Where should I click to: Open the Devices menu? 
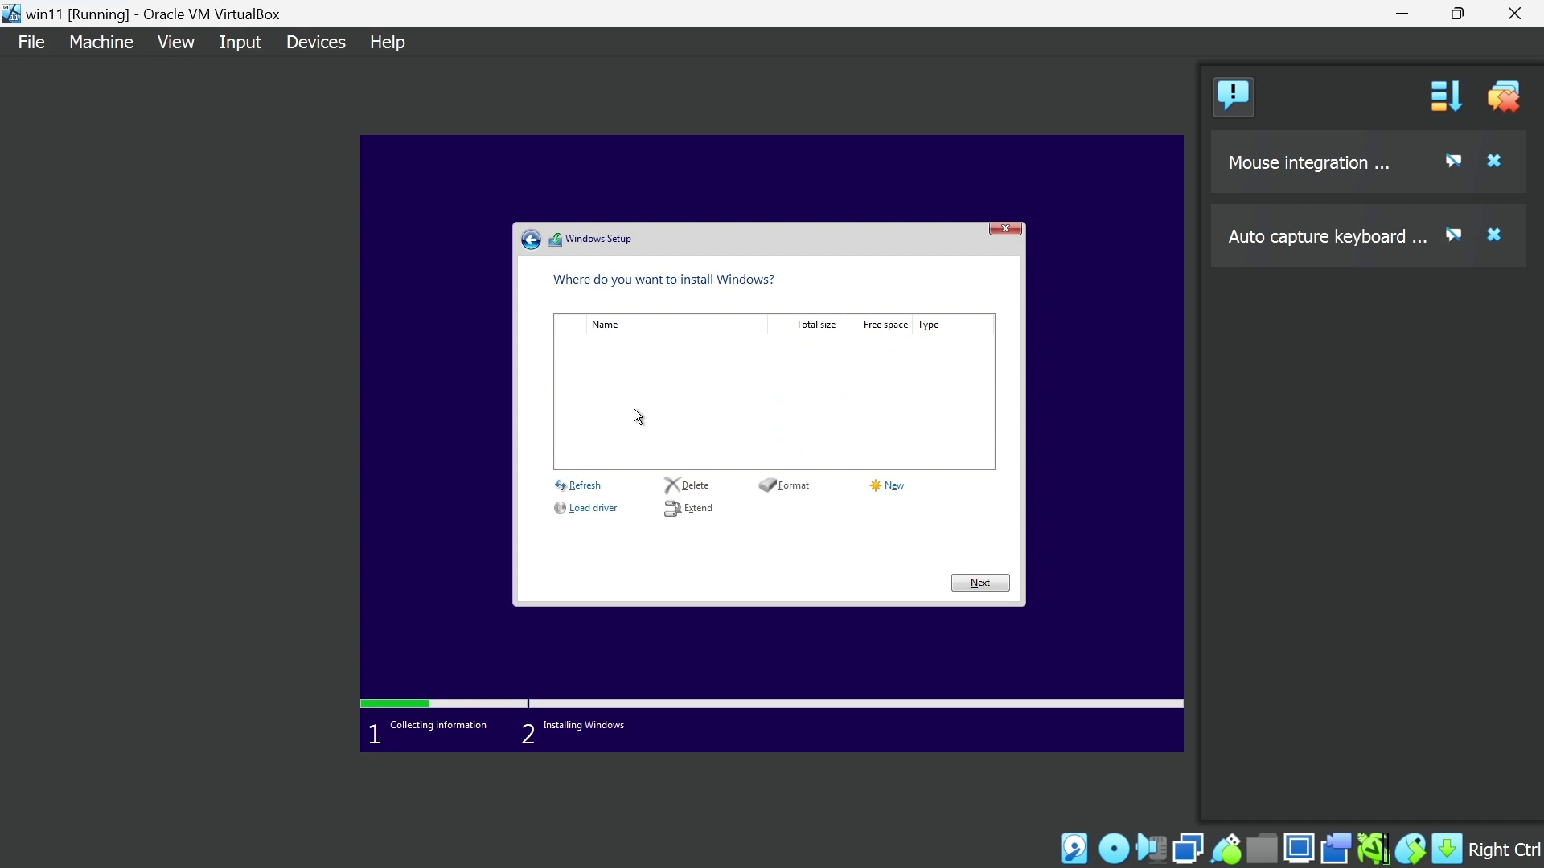(315, 42)
